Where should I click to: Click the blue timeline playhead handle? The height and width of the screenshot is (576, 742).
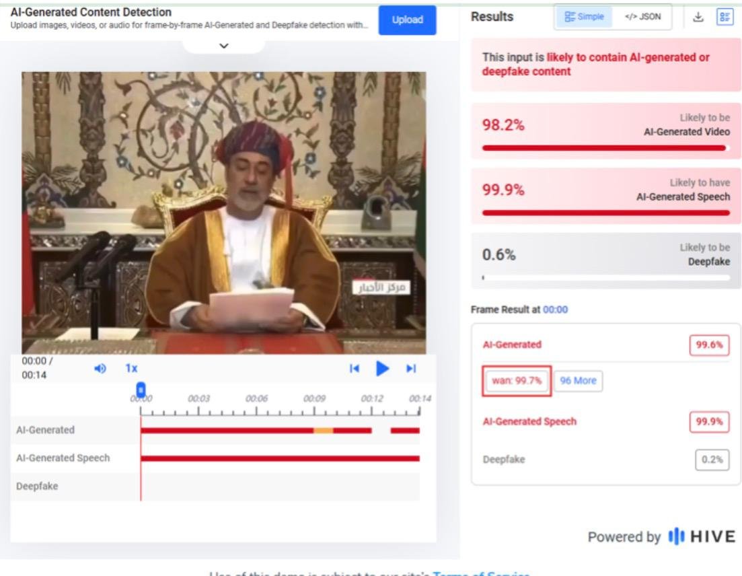tap(141, 390)
